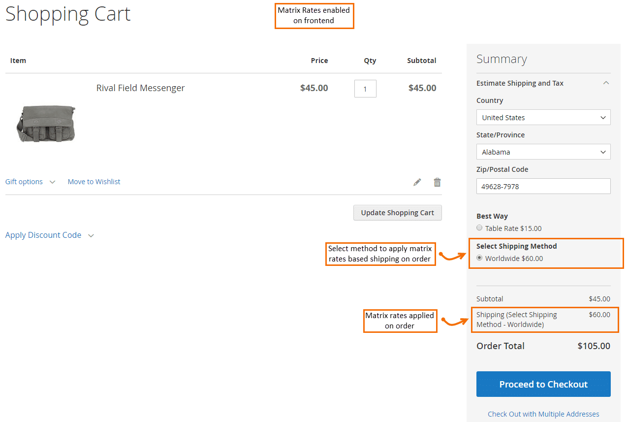Click the trash icon to remove item
The width and height of the screenshot is (628, 422).
point(437,182)
